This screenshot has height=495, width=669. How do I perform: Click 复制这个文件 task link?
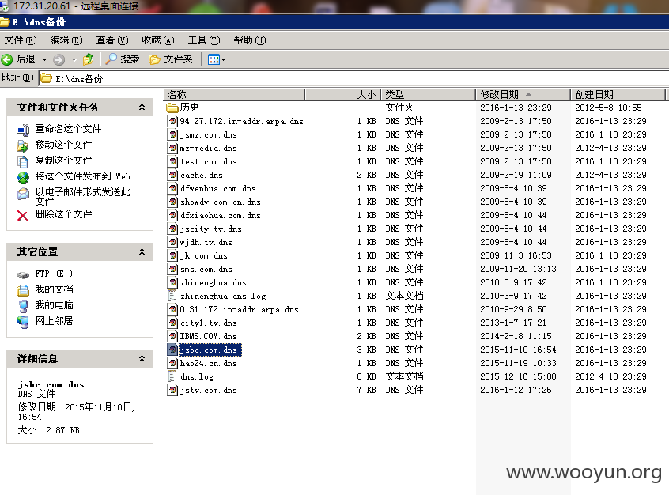point(63,160)
